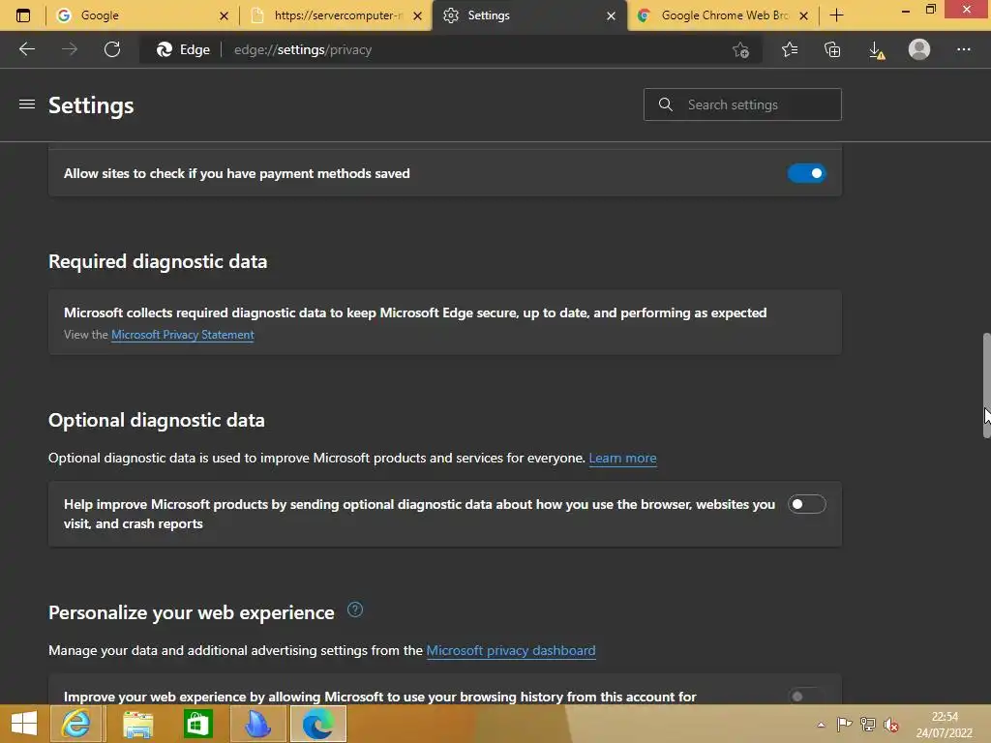Close the Settings tab
This screenshot has width=991, height=743.
(x=611, y=15)
